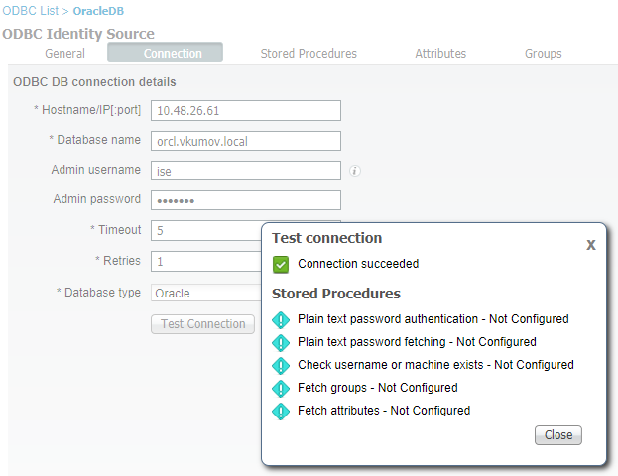The height and width of the screenshot is (476, 618).
Task: Focus the Database name field
Action: pos(245,141)
